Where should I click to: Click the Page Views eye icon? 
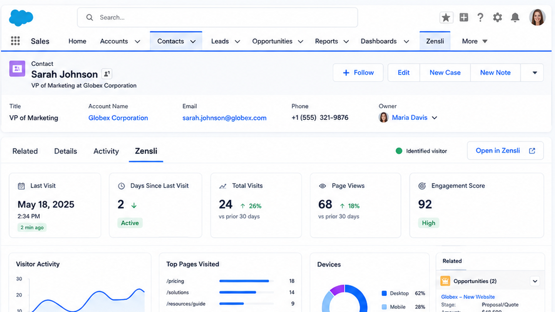(x=322, y=186)
